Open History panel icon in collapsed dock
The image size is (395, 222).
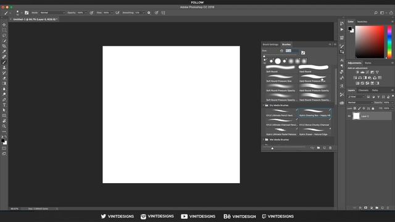[342, 23]
